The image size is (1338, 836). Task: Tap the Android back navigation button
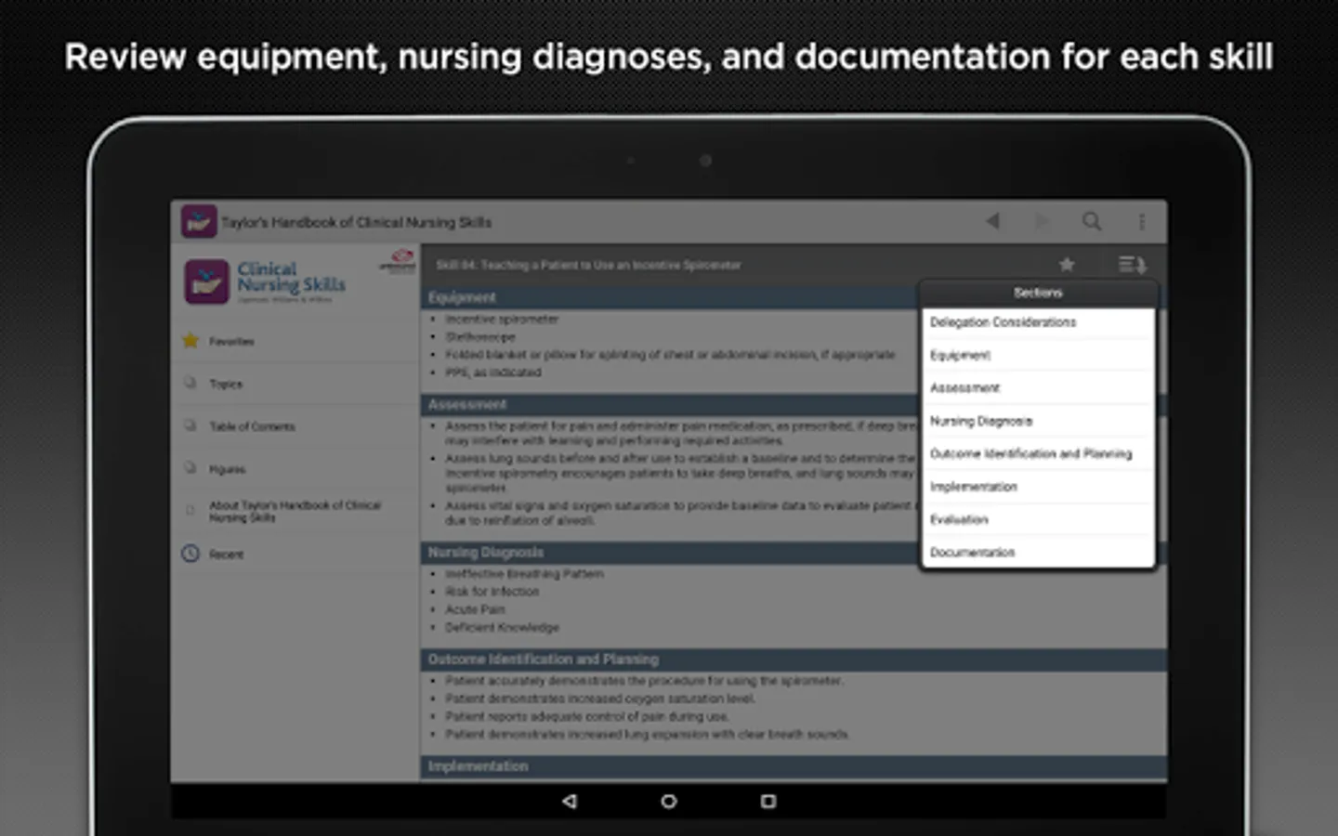570,801
